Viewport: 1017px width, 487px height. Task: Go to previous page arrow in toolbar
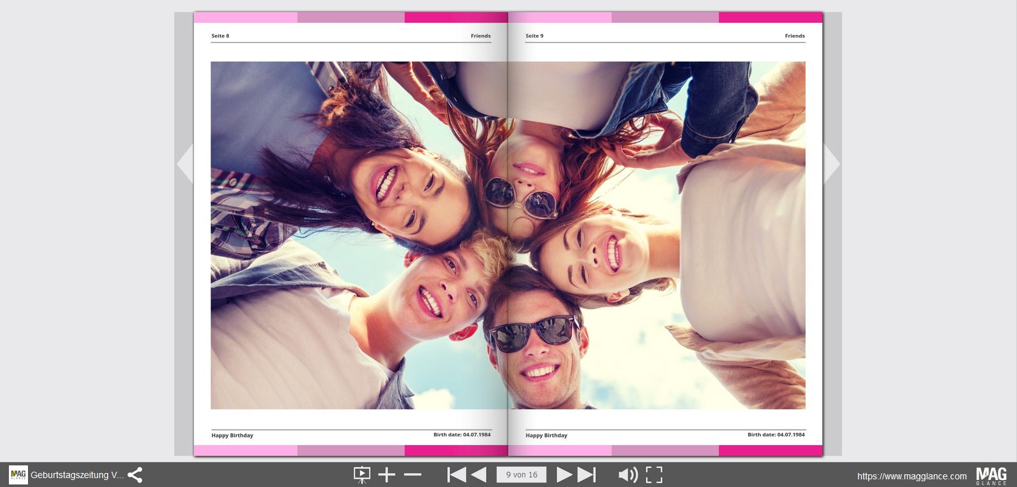point(479,475)
